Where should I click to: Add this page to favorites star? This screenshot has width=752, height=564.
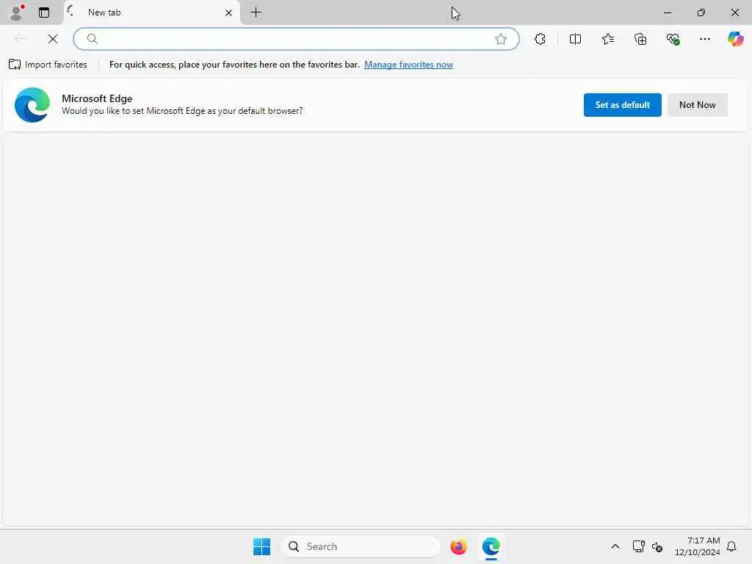click(x=501, y=39)
